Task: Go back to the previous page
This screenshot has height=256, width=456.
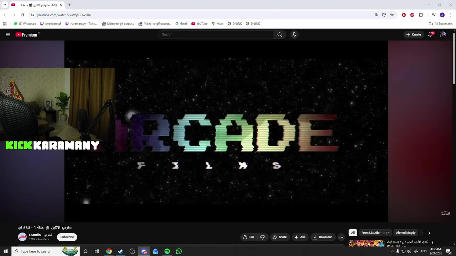Action: coord(5,15)
